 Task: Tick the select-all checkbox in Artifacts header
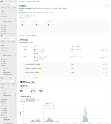pyautogui.click(x=21, y=46)
